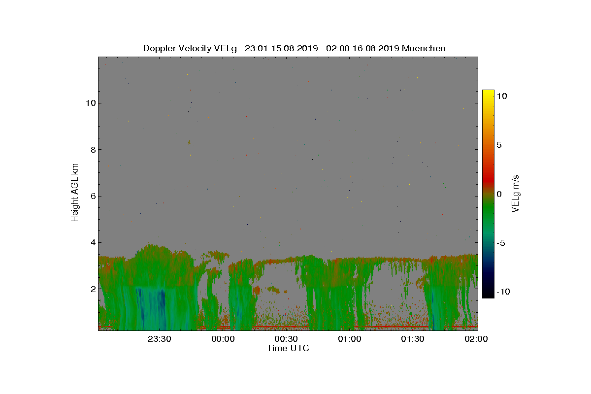Click the velocity colorbar scale
Image resolution: width=591 pixels, height=394 pixels.
click(488, 194)
